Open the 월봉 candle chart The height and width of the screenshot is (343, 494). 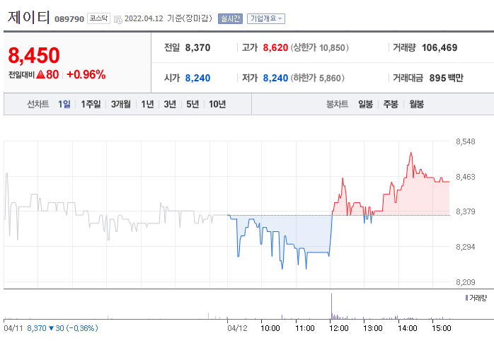tap(416, 104)
